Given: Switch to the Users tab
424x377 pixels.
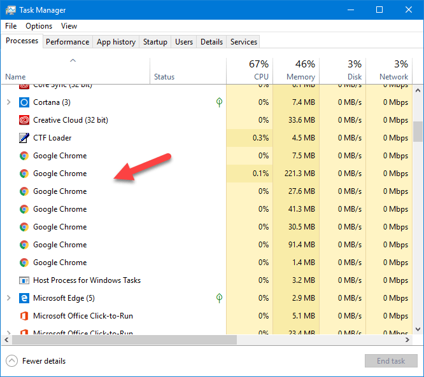Looking at the screenshot, I should (184, 42).
